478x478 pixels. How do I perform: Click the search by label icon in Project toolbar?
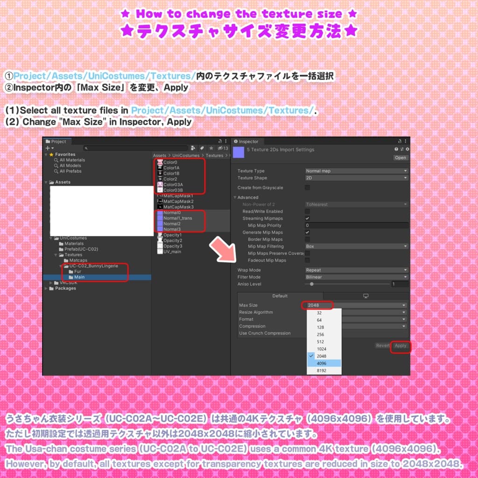coord(202,148)
